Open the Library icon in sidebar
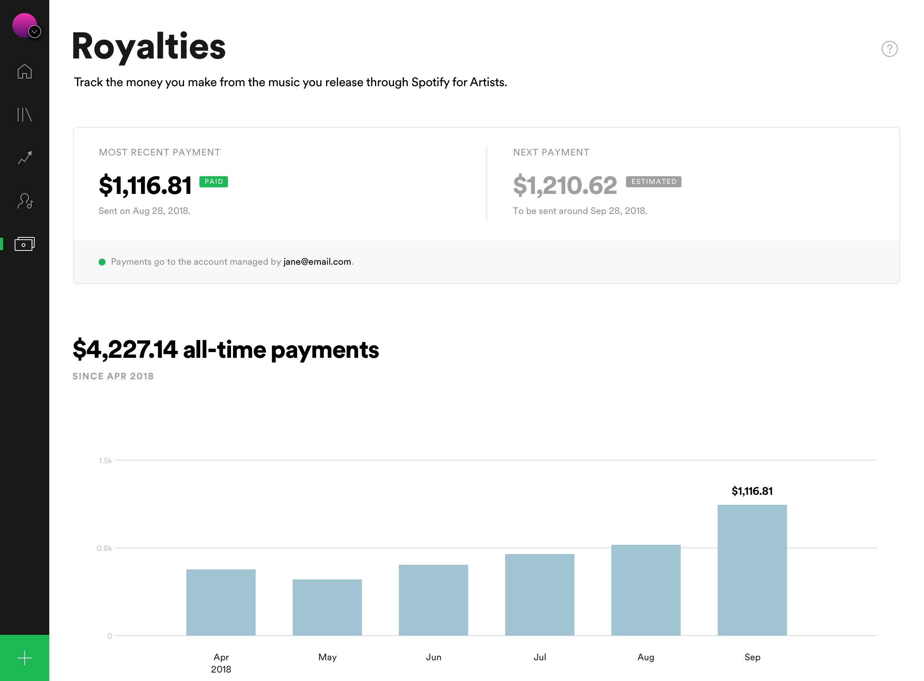Screen dimensions: 924x681 (25, 115)
